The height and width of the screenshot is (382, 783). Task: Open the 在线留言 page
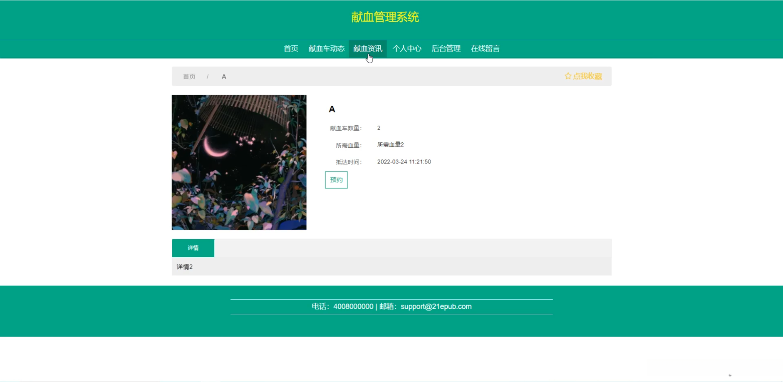click(x=485, y=49)
